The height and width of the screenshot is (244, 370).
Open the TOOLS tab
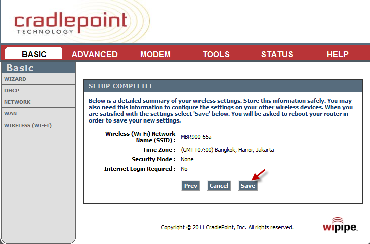[x=216, y=54]
